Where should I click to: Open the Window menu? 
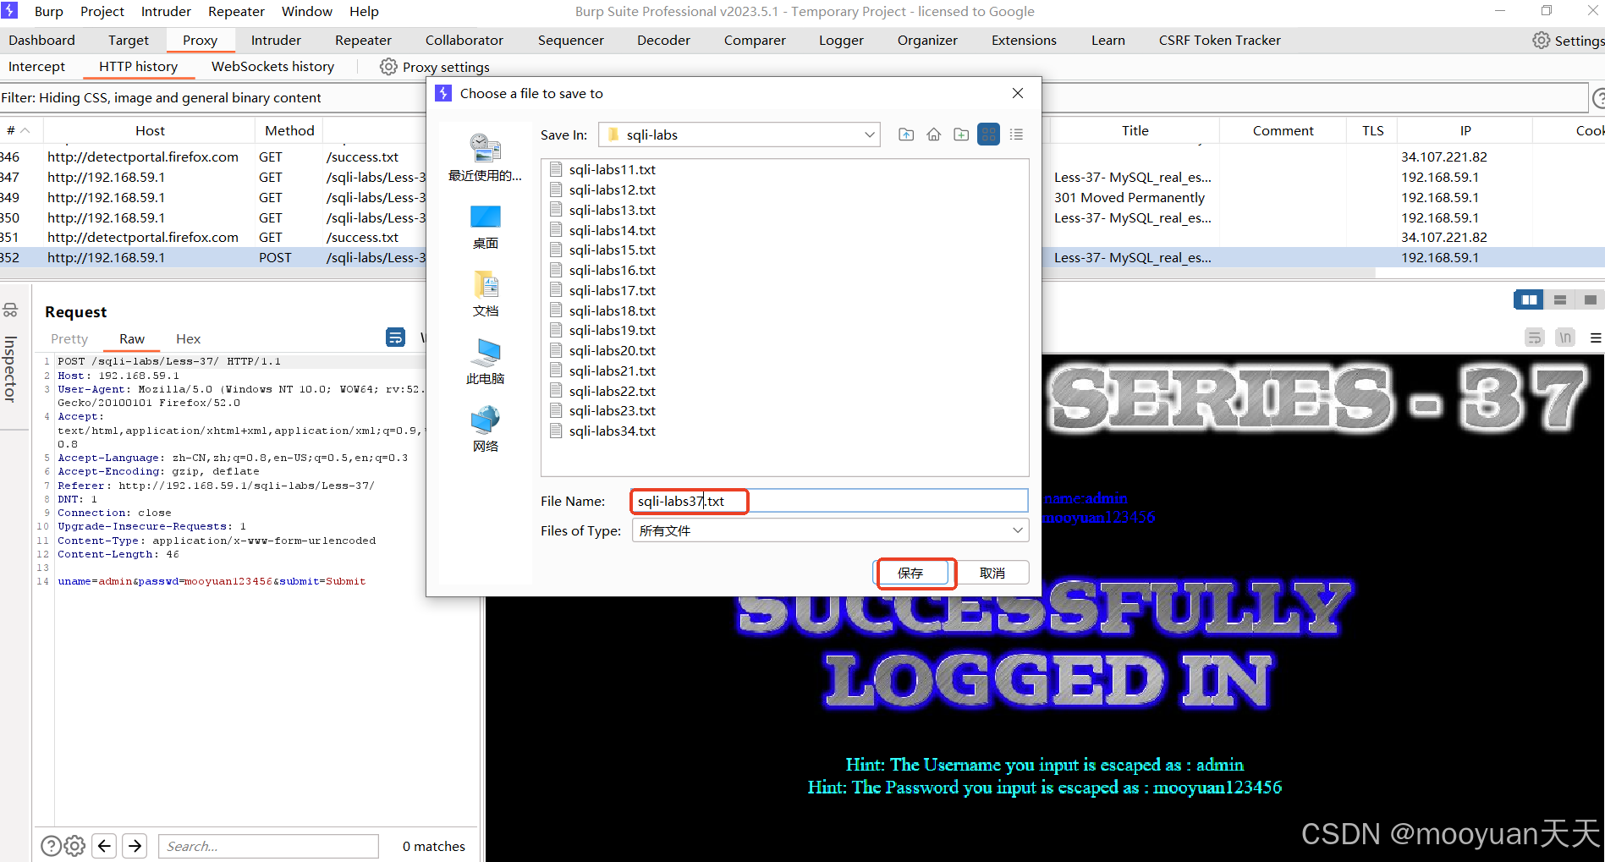(306, 12)
